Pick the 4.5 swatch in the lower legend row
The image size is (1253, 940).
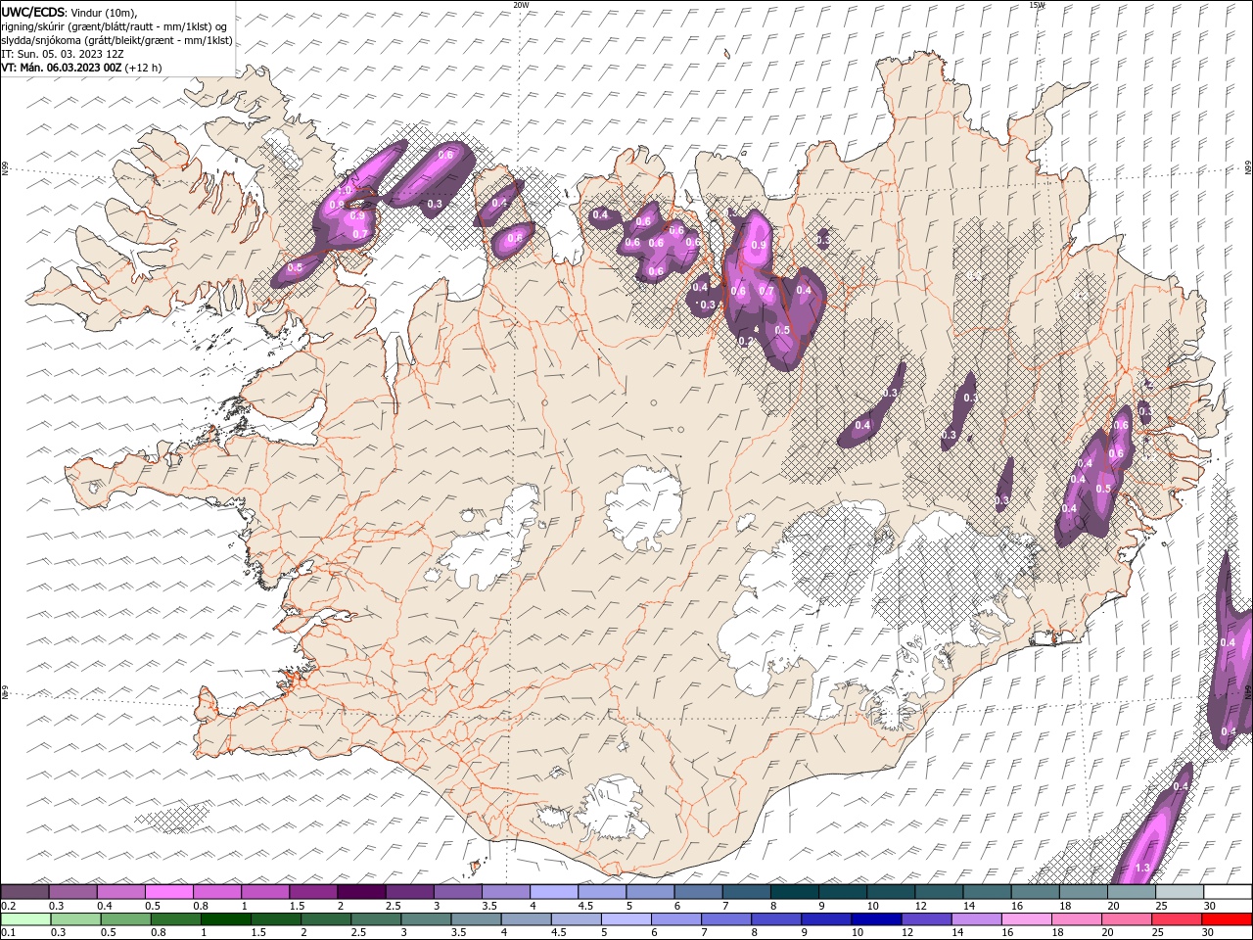click(x=576, y=919)
